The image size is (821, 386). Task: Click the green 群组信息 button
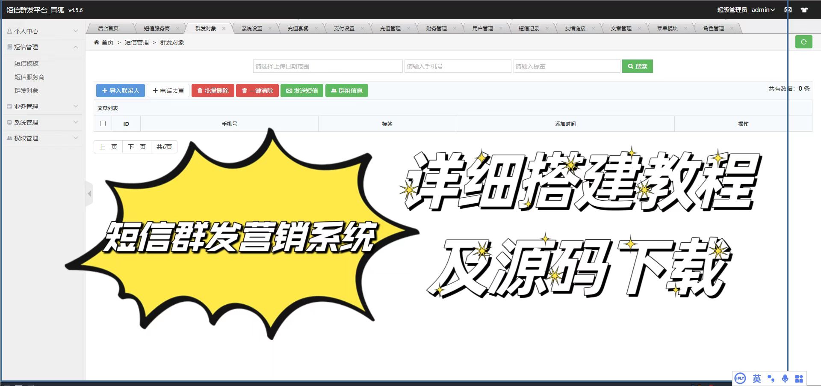pyautogui.click(x=347, y=90)
